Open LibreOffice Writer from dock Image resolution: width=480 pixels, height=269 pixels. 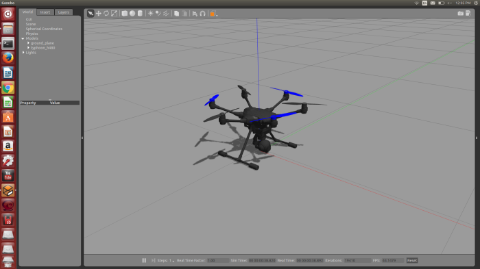coord(8,73)
